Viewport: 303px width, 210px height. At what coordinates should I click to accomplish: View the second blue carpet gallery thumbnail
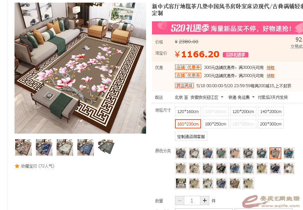click(44, 147)
